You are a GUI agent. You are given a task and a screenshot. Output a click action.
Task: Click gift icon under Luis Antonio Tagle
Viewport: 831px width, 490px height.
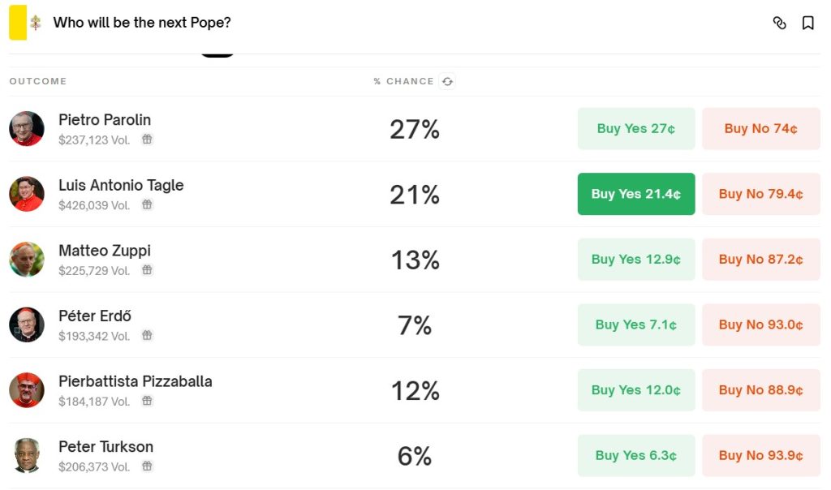(x=147, y=205)
